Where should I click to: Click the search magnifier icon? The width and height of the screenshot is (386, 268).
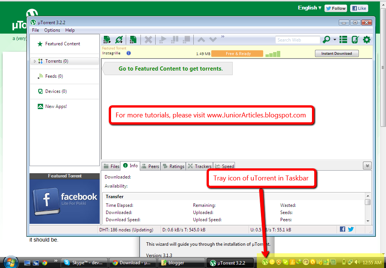pos(326,39)
